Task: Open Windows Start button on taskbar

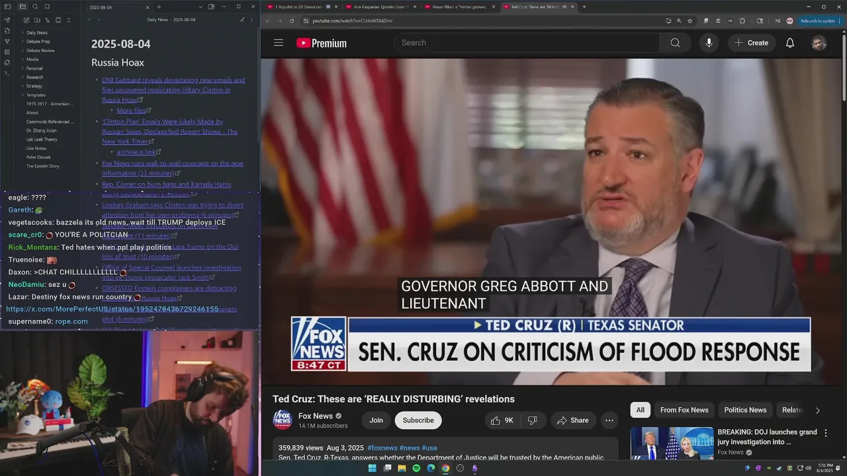Action: pyautogui.click(x=373, y=468)
